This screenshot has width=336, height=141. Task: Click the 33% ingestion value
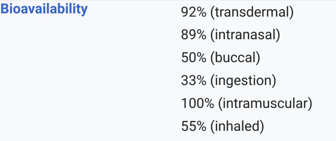point(194,81)
